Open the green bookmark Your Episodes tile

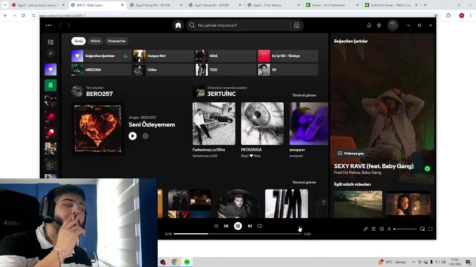51,85
